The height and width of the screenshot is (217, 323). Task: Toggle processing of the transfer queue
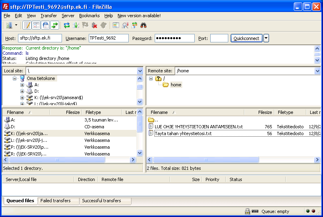[x=76, y=26]
